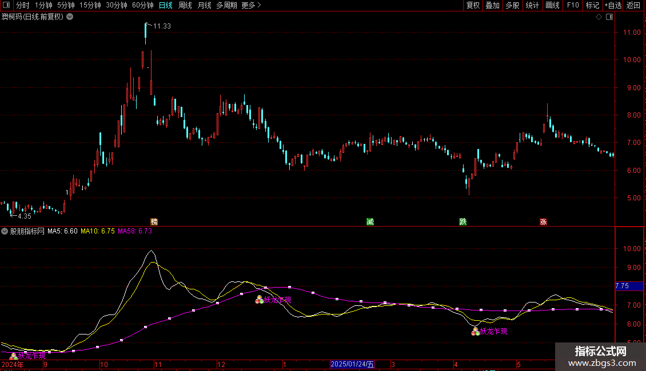
Task: Click the diamond icon above the chart
Action: (x=599, y=17)
